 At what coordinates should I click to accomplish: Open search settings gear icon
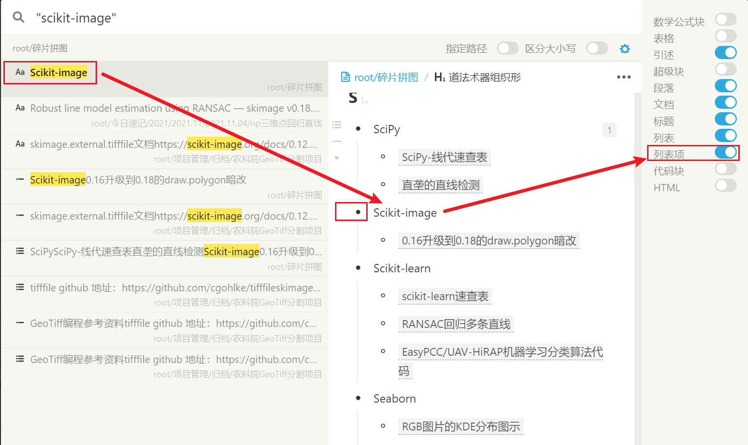tap(625, 48)
